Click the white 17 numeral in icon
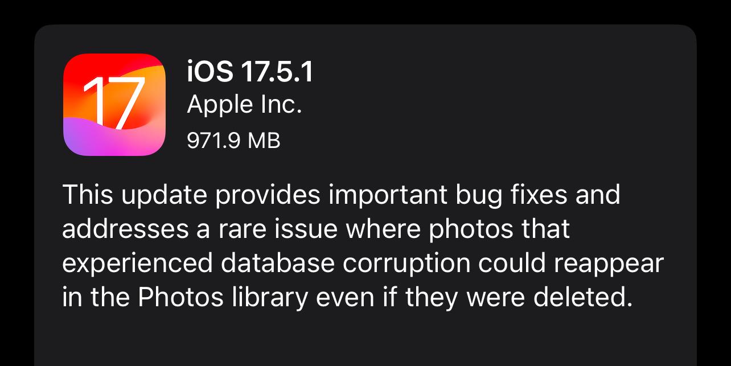The image size is (731, 366). coord(113,102)
